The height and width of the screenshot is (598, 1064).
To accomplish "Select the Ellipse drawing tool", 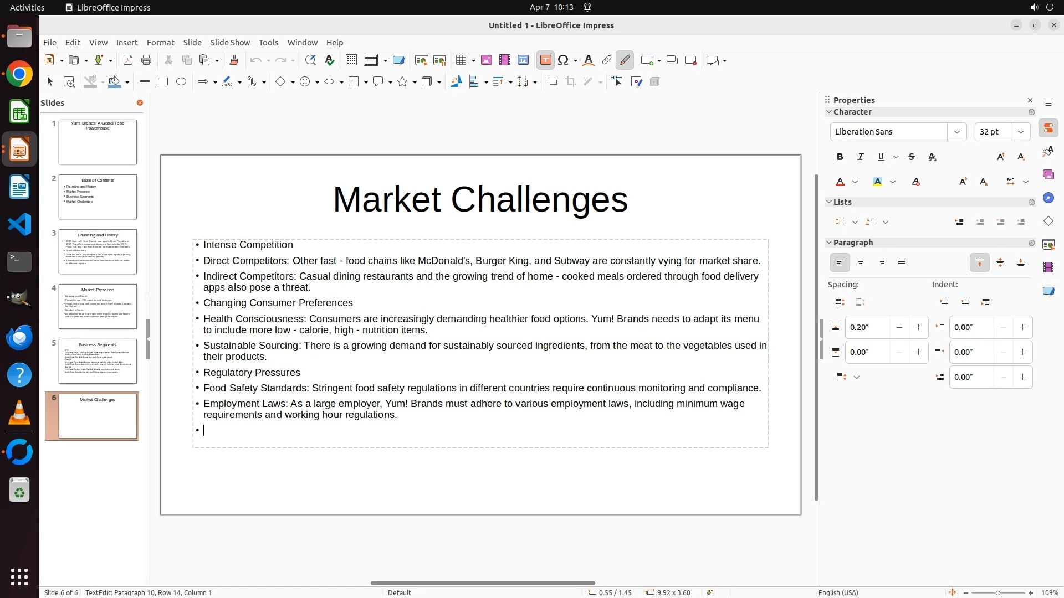I will pos(181,82).
